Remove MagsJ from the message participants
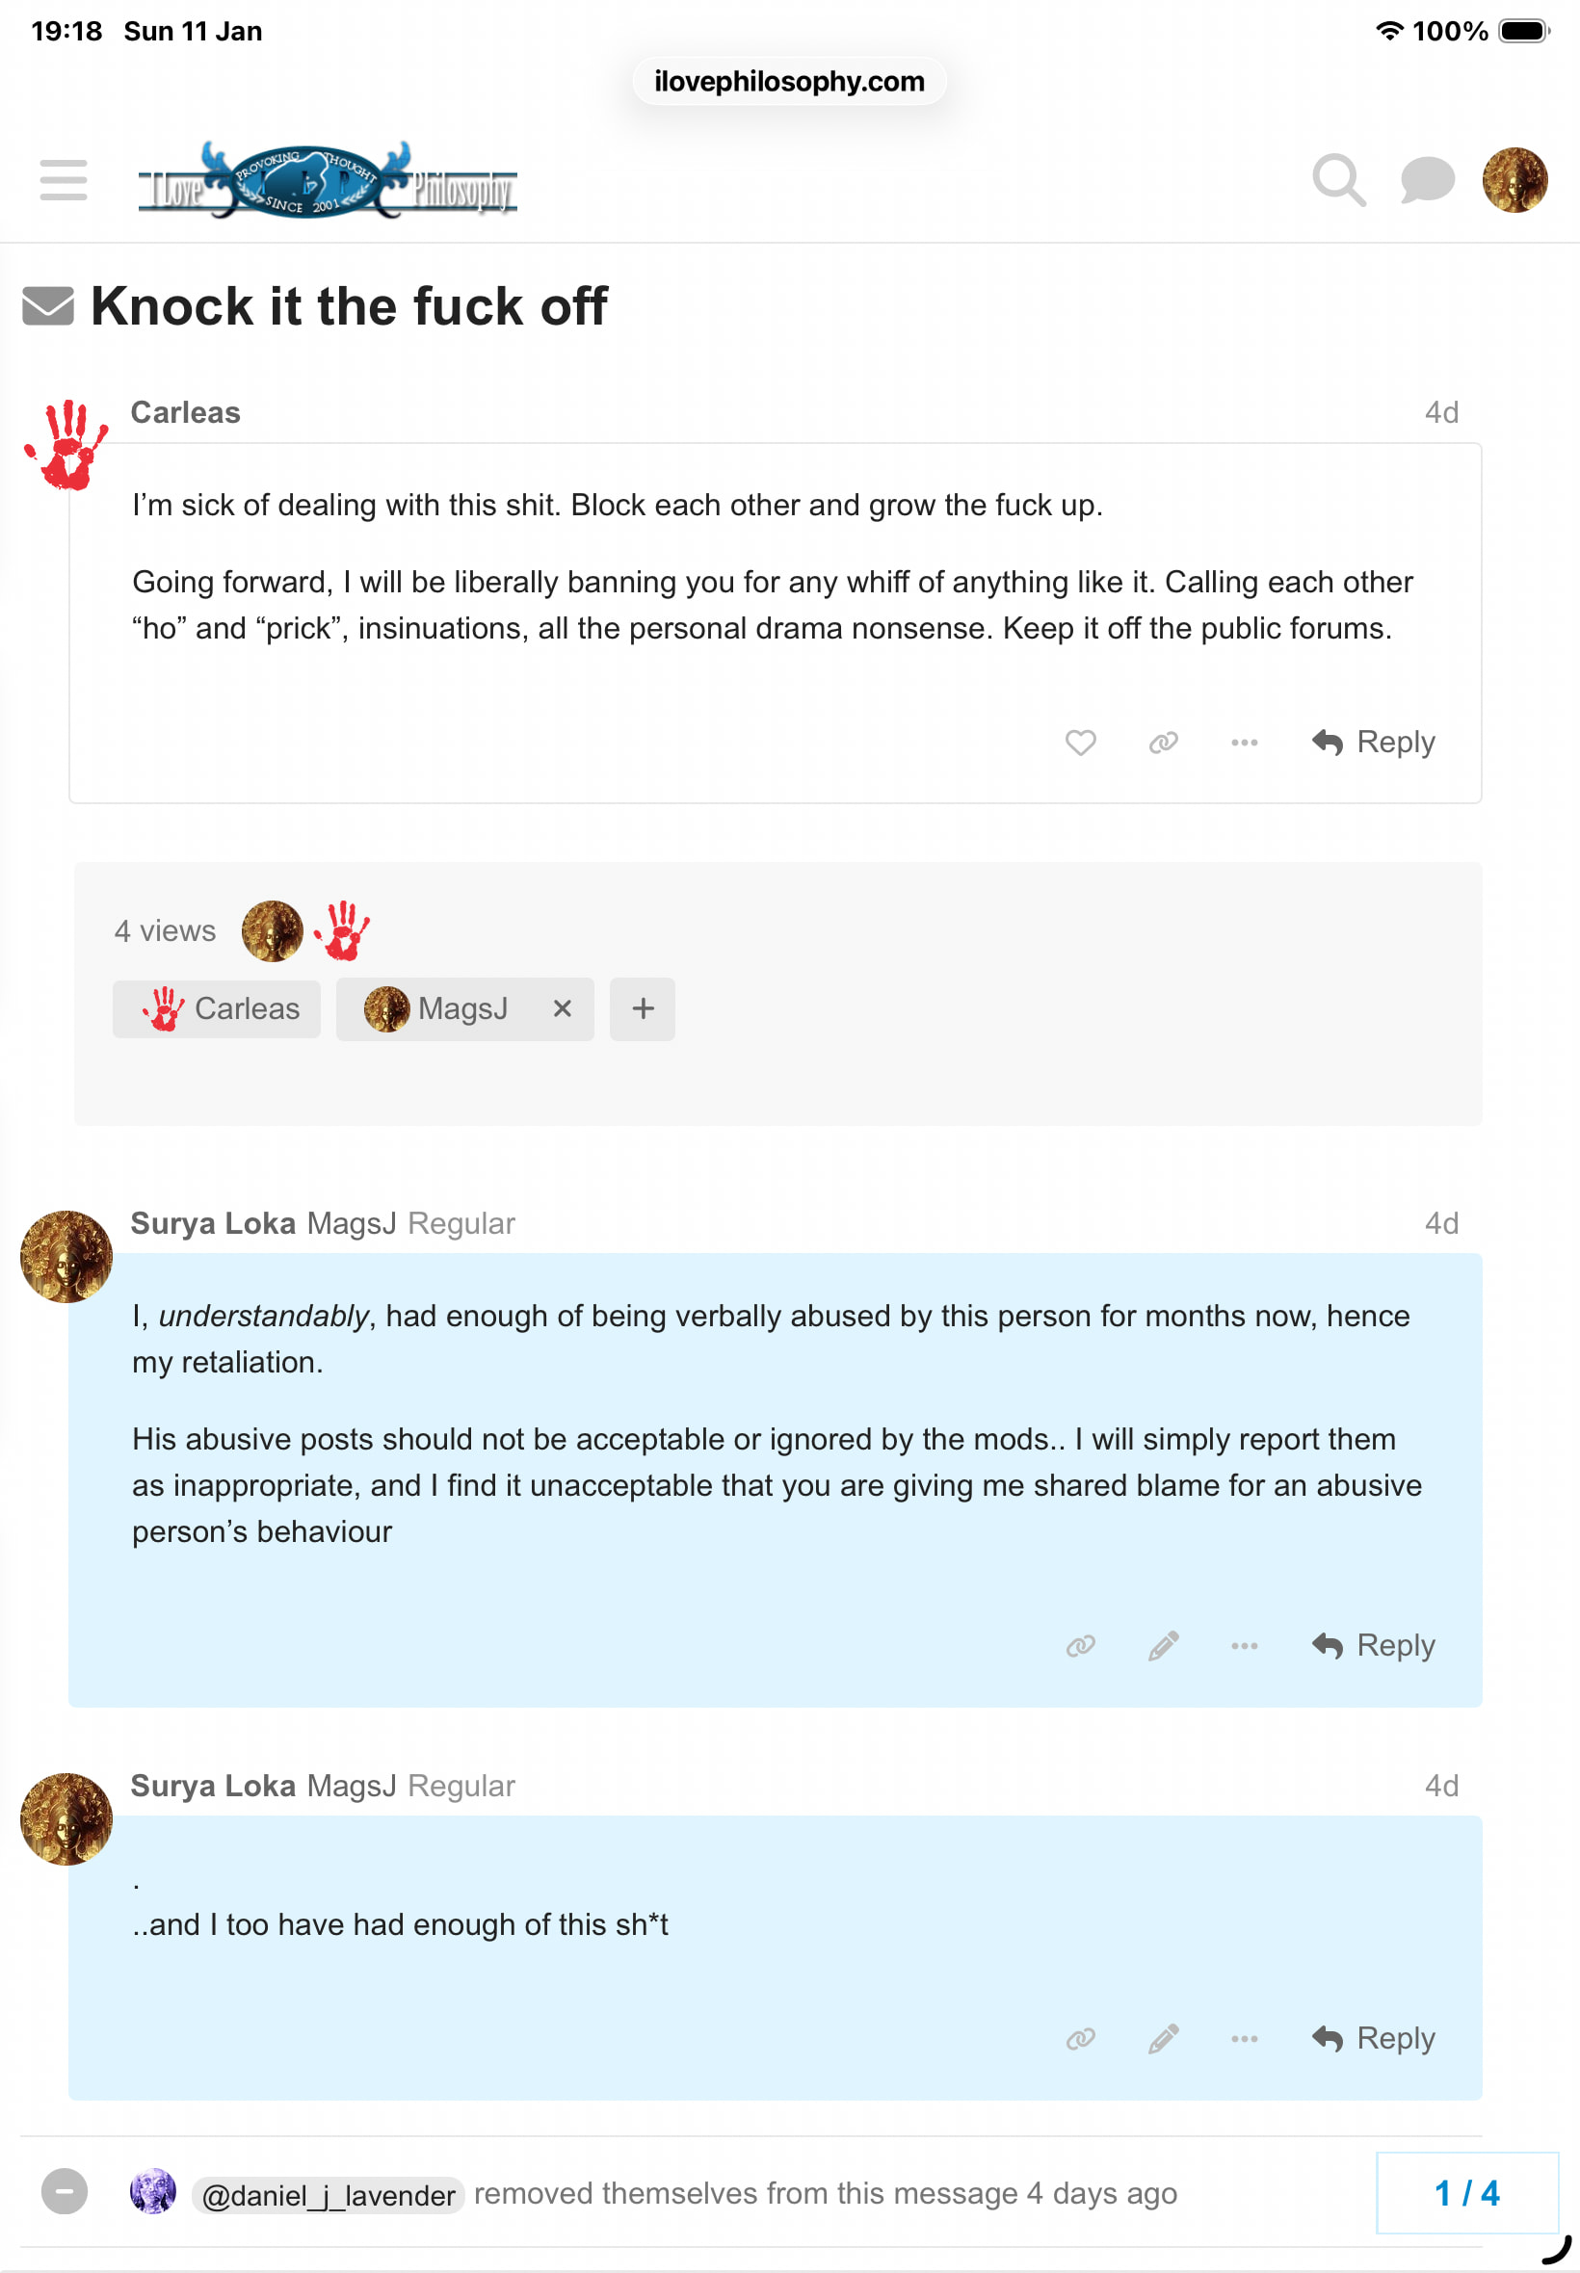1580x2273 pixels. pyautogui.click(x=563, y=1008)
